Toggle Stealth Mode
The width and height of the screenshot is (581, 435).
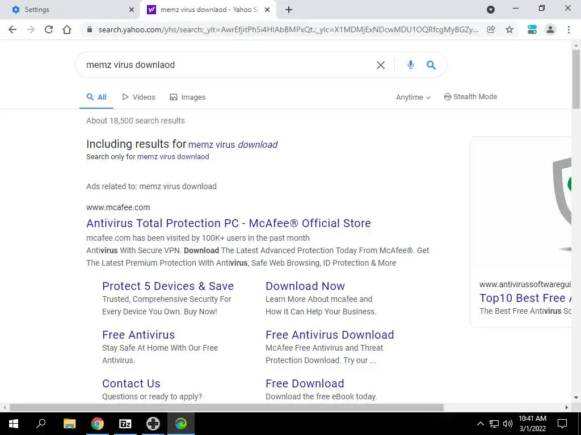point(470,97)
